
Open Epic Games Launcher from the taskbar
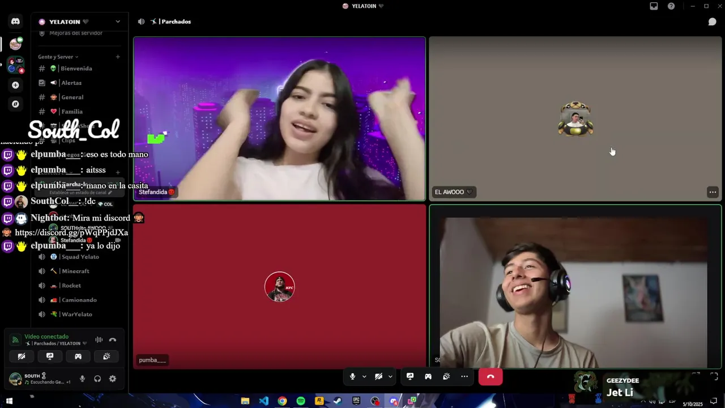356,401
